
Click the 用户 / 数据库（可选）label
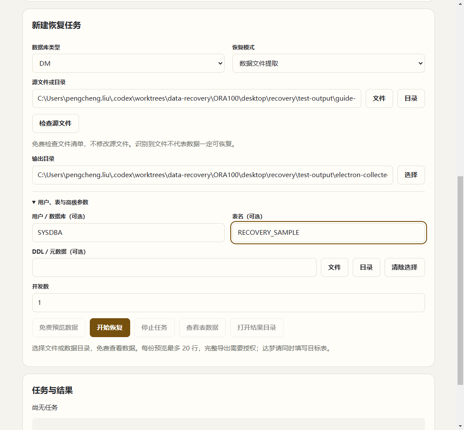coord(58,216)
